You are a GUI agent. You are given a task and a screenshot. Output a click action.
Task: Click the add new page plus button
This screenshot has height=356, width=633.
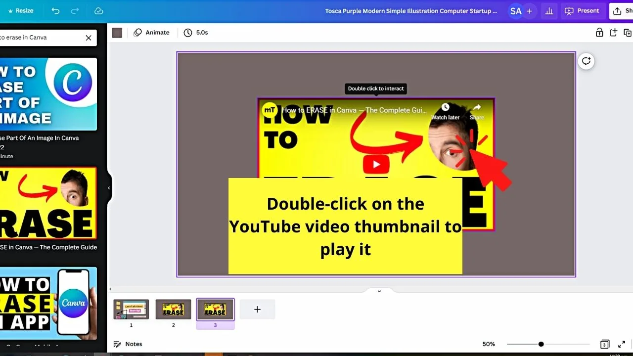257,309
